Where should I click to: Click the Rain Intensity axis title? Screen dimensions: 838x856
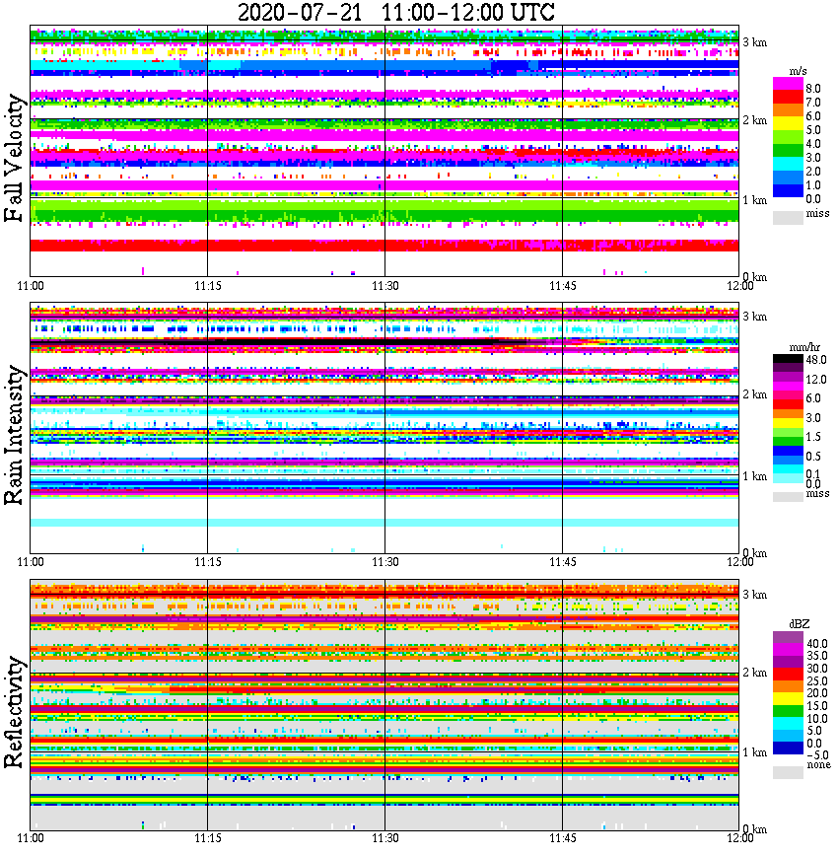(x=15, y=435)
